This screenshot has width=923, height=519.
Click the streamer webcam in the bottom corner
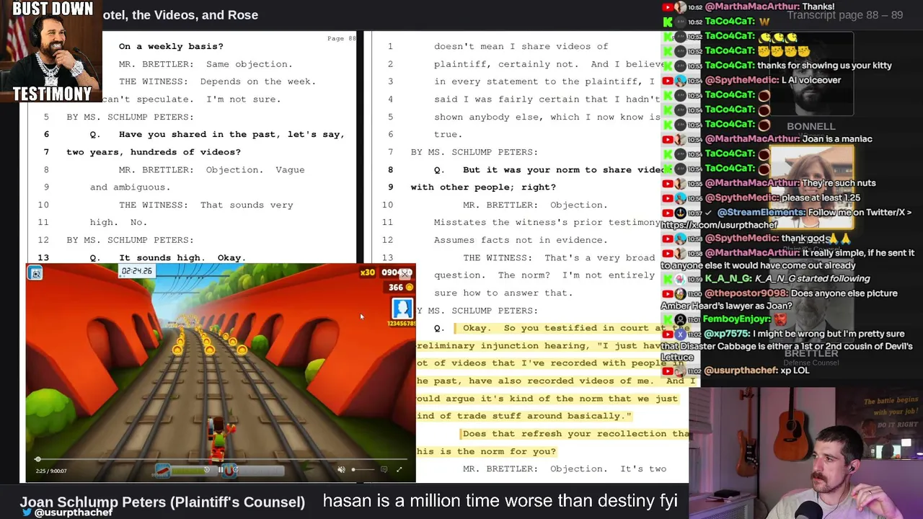805,453
